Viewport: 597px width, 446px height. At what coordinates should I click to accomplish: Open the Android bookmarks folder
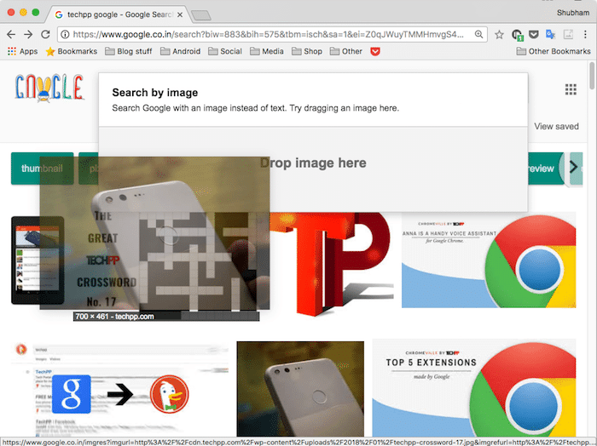(180, 51)
